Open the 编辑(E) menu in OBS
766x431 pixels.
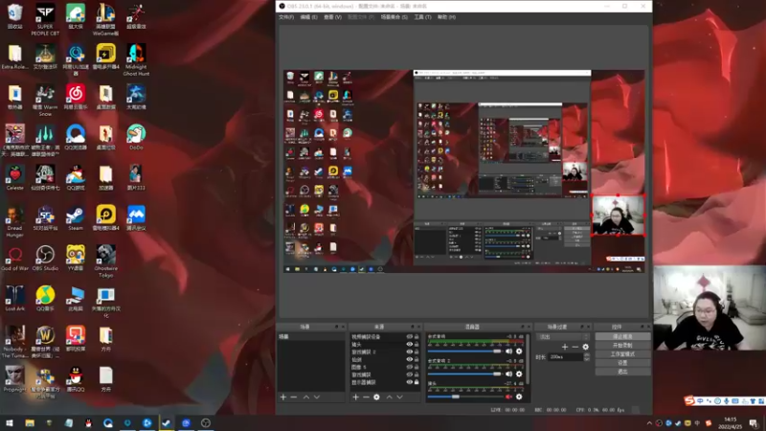308,17
